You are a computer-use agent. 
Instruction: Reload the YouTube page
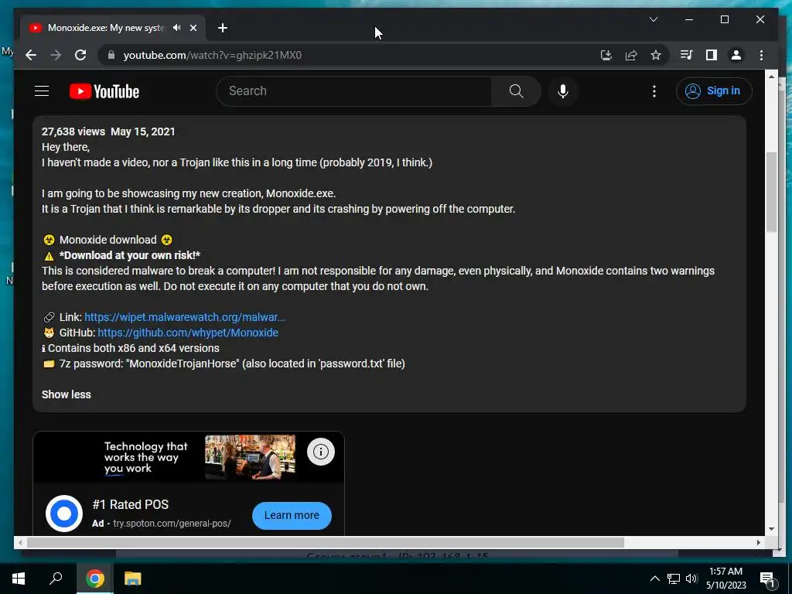coord(80,55)
